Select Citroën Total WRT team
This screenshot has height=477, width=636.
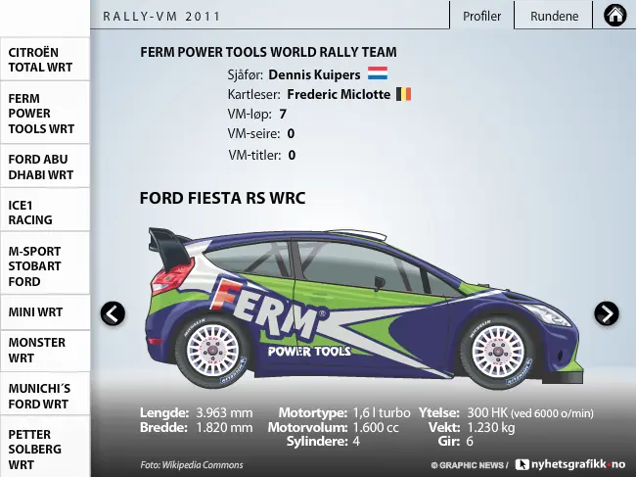coord(45,60)
